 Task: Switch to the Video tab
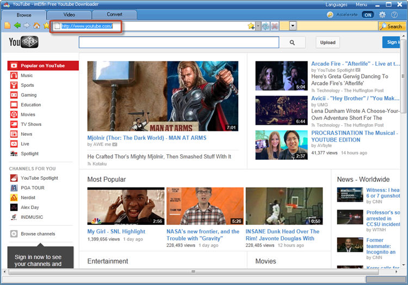coord(69,15)
